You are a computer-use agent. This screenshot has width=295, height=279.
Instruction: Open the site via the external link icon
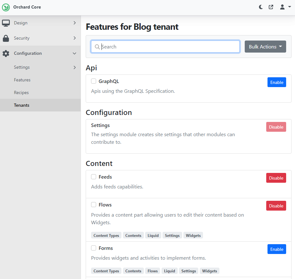271,7
